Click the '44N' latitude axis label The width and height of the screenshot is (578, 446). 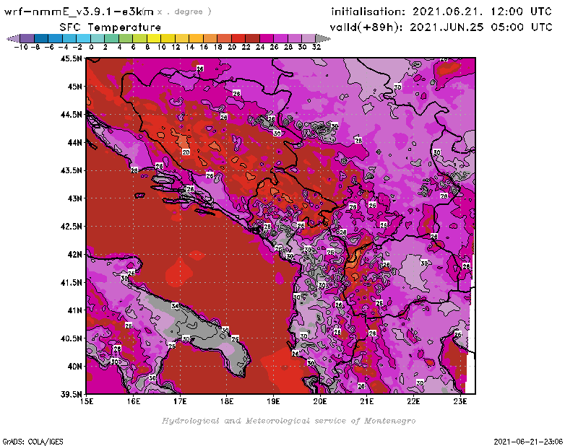tap(74, 142)
